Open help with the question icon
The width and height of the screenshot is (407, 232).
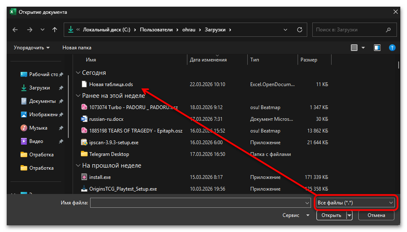[x=392, y=48]
